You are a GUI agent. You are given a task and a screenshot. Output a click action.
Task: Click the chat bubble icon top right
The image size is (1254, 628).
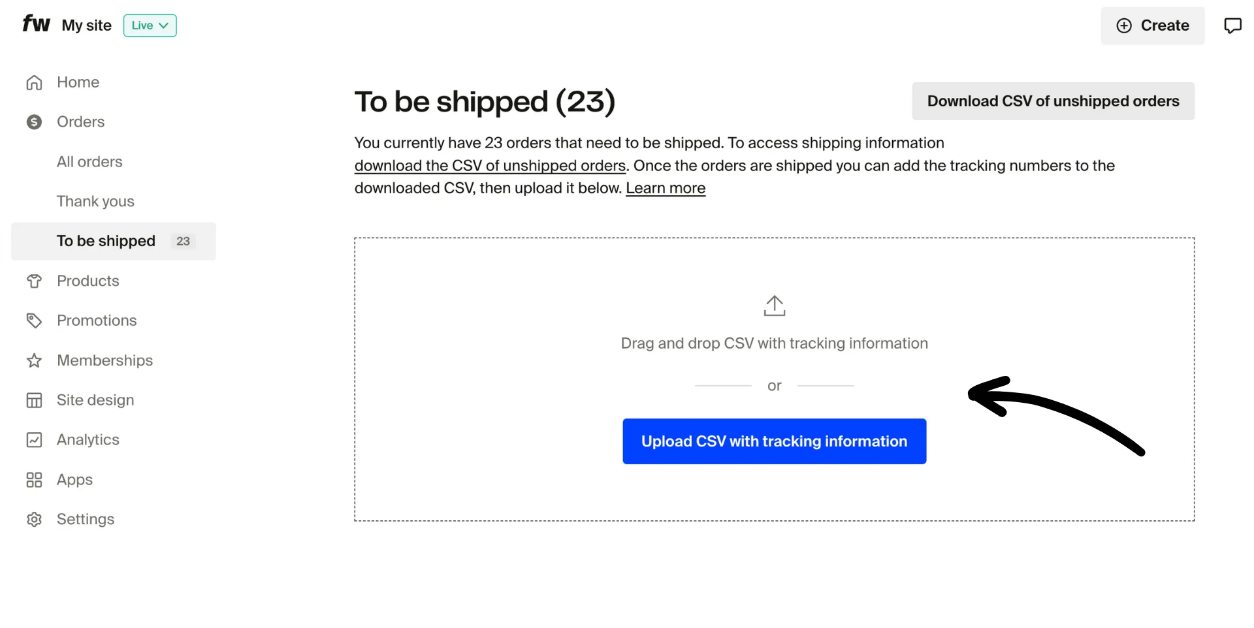click(x=1234, y=25)
